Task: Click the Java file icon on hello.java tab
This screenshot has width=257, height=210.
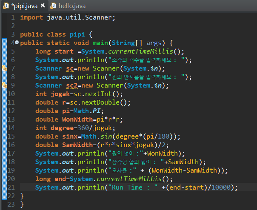Action: 53,6
